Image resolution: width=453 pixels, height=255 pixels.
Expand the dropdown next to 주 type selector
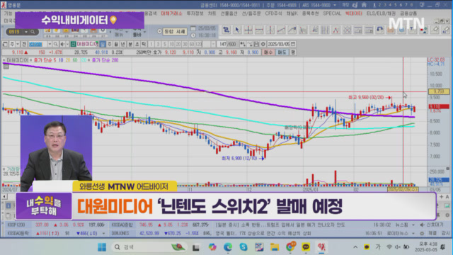pos(18,44)
